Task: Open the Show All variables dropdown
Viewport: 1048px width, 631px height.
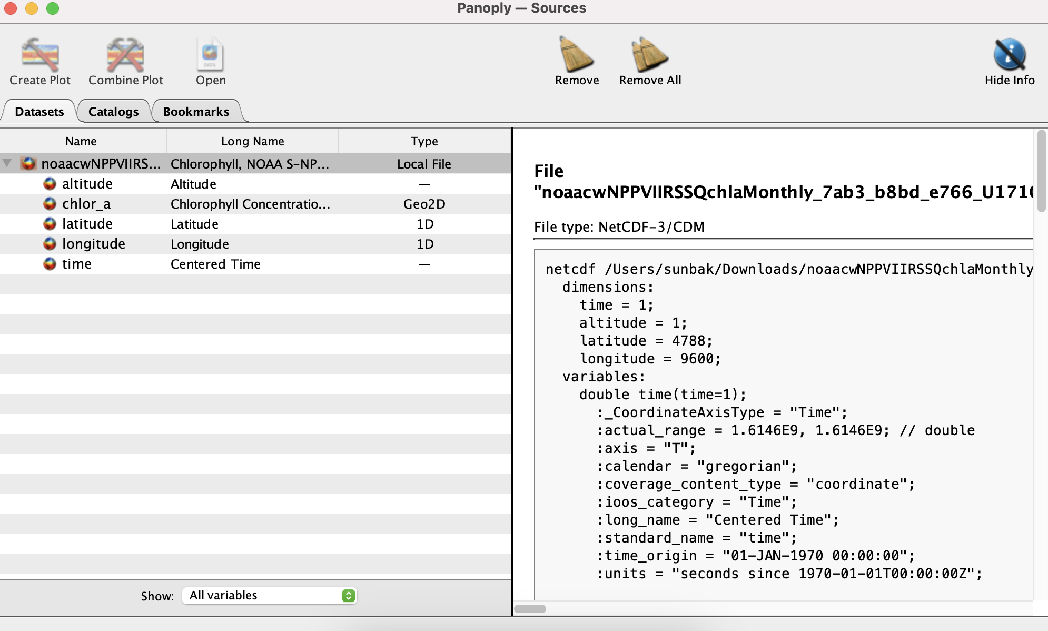Action: pyautogui.click(x=269, y=596)
